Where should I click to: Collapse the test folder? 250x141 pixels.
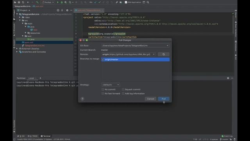23,36
